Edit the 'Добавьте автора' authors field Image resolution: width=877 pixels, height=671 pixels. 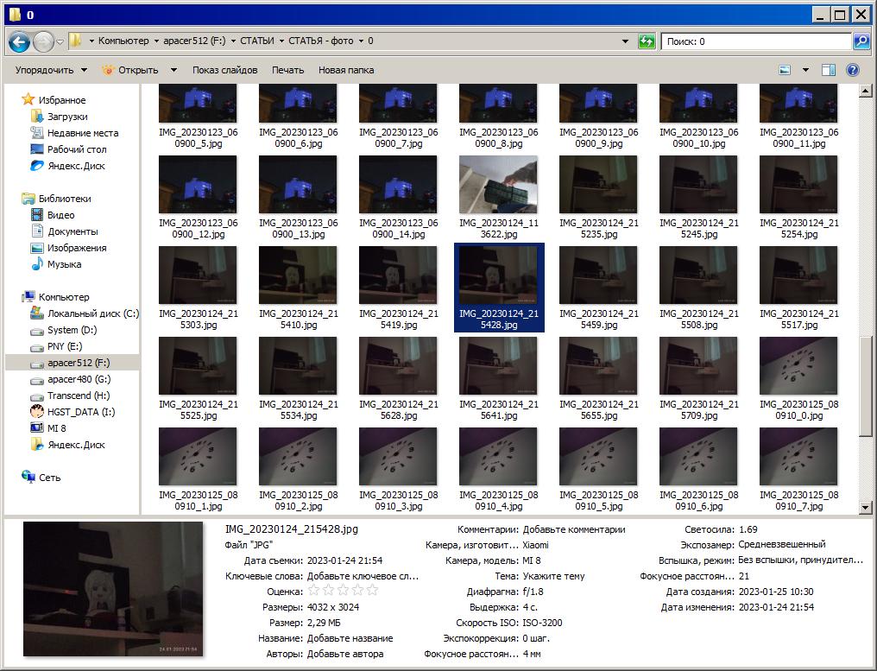[345, 654]
